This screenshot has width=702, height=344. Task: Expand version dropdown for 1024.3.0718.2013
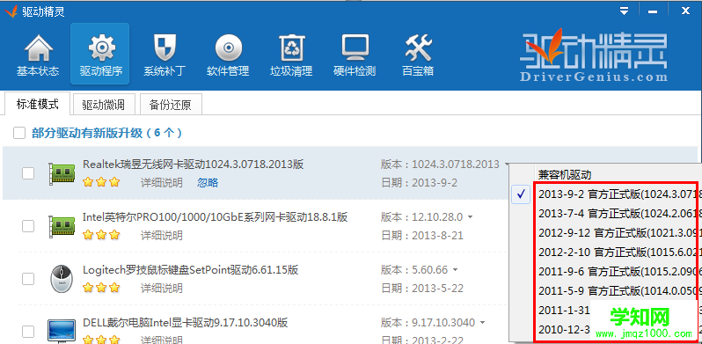click(507, 165)
